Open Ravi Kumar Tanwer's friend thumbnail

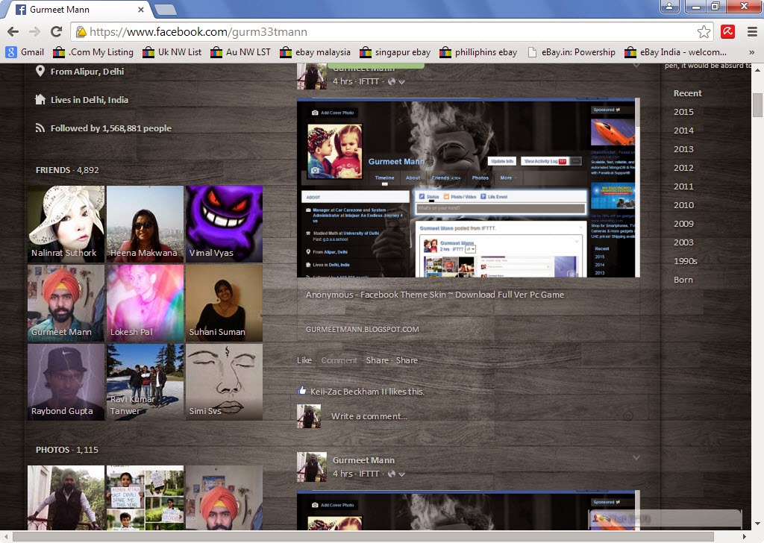tap(145, 382)
